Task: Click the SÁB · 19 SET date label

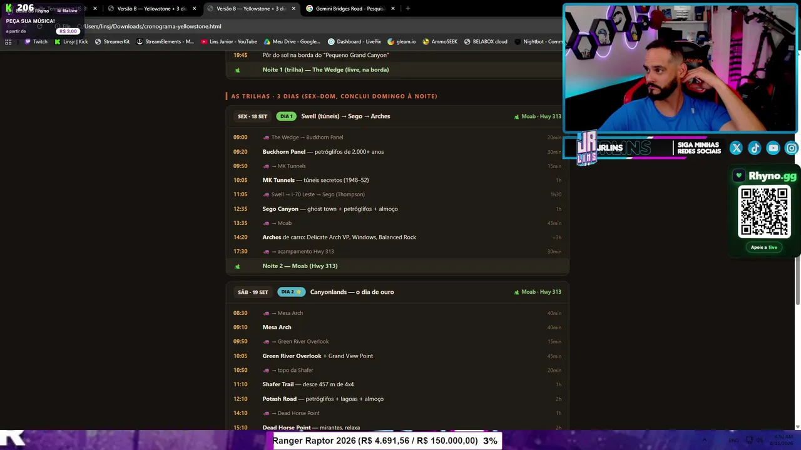Action: click(x=253, y=292)
